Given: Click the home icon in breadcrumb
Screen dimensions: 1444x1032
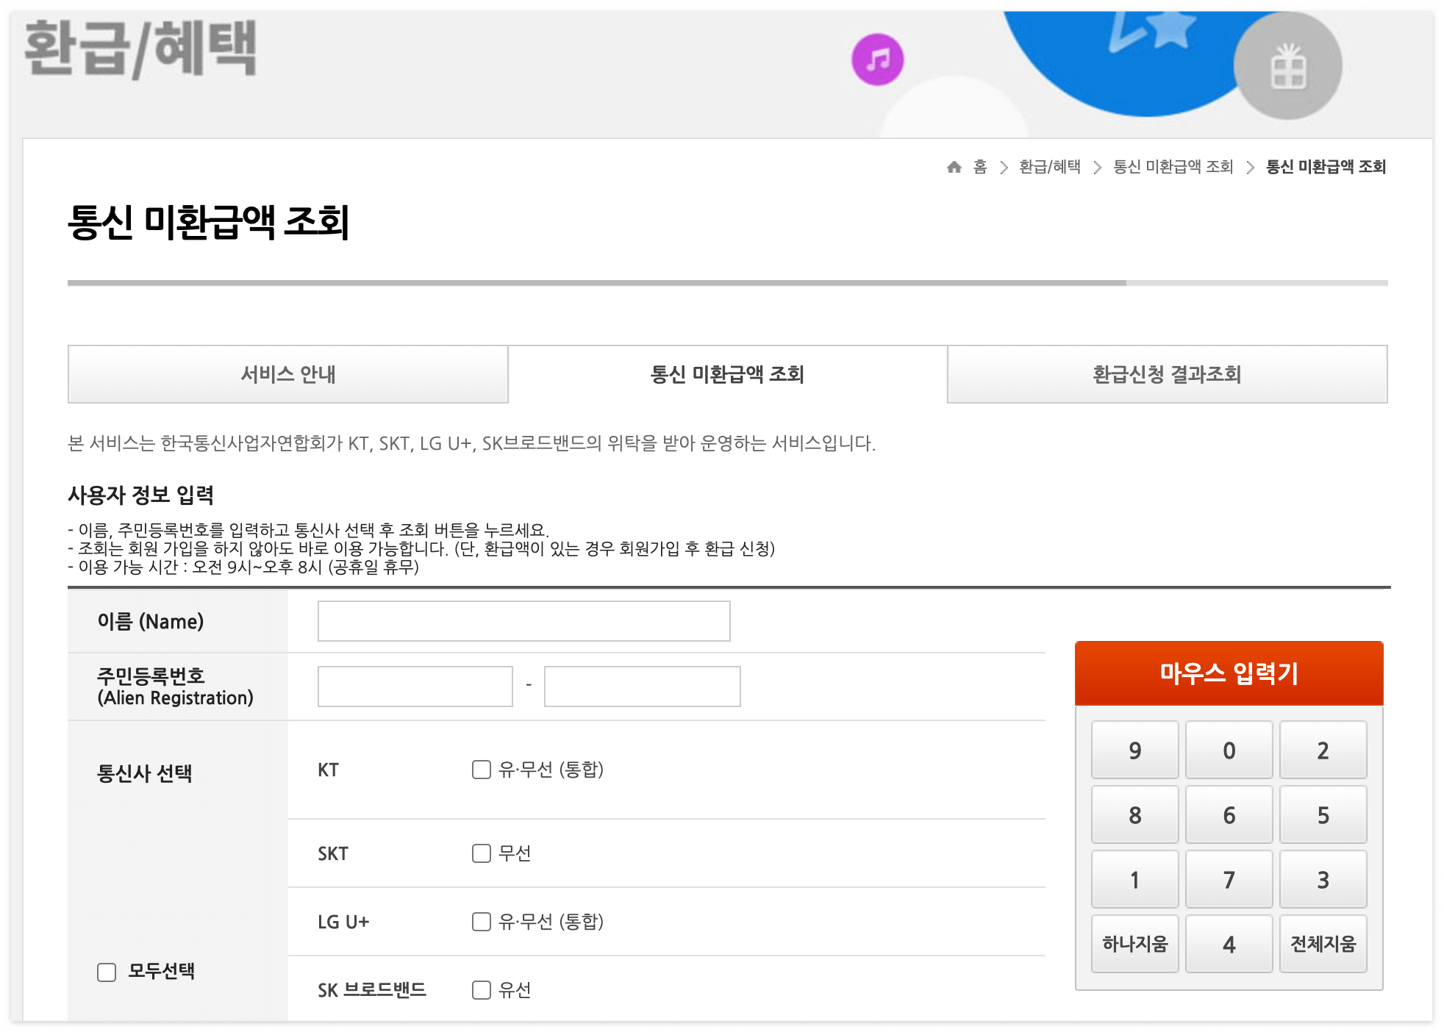Looking at the screenshot, I should tap(954, 167).
